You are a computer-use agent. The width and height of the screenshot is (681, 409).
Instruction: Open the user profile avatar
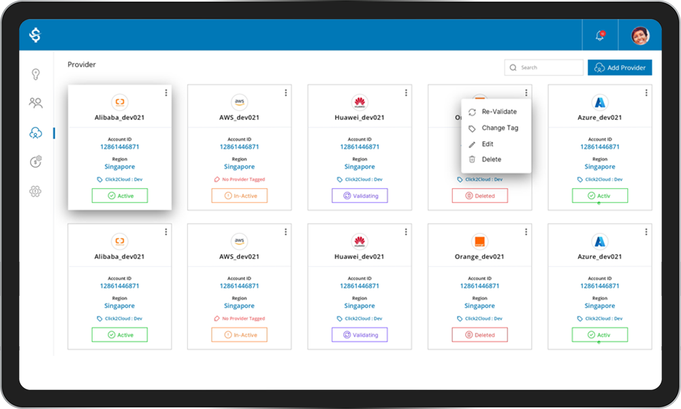pyautogui.click(x=640, y=35)
